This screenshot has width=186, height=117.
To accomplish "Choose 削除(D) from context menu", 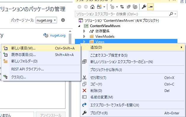I will pos(133,91).
